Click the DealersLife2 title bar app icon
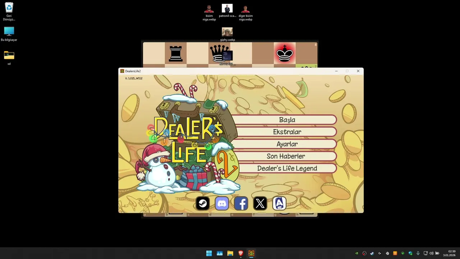The width and height of the screenshot is (460, 259). 122,71
